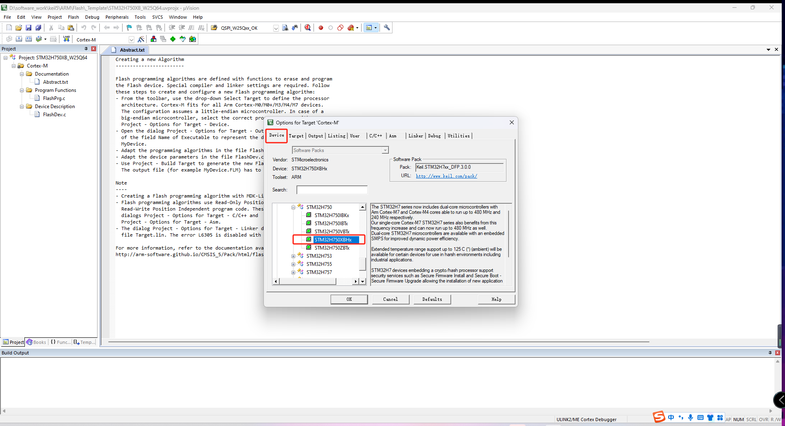Collapse the Cortex-M target node
The image size is (785, 426).
13,66
